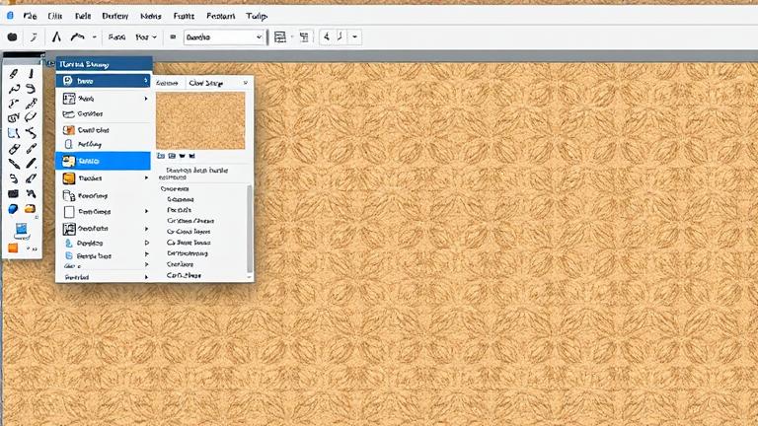Select the black filled rectangle tool
758x426 pixels.
point(13,193)
